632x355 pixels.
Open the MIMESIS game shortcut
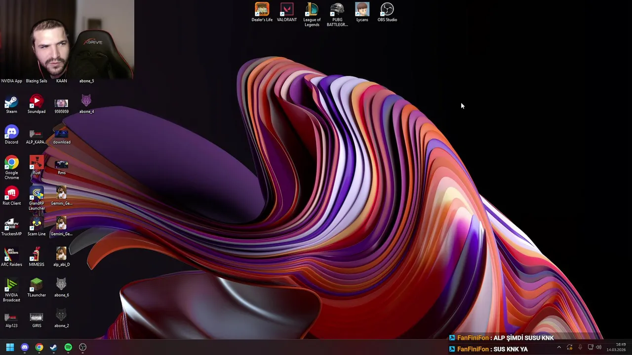[37, 257]
